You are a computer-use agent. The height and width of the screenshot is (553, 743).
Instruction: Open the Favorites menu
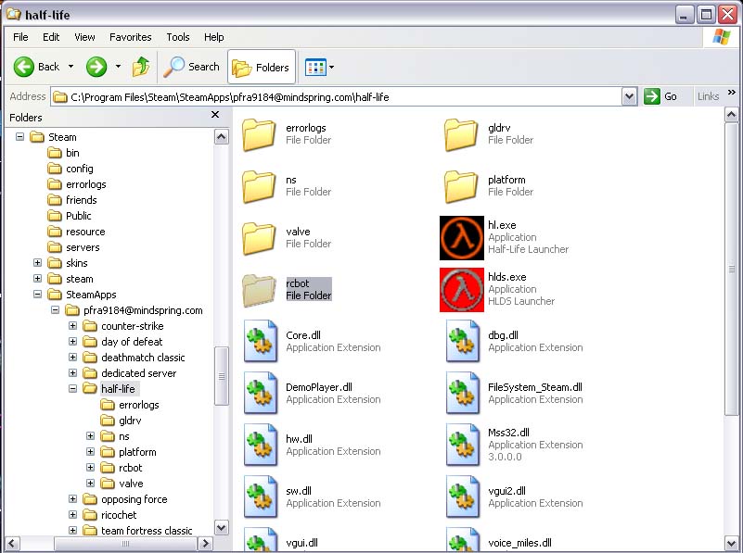tap(130, 37)
